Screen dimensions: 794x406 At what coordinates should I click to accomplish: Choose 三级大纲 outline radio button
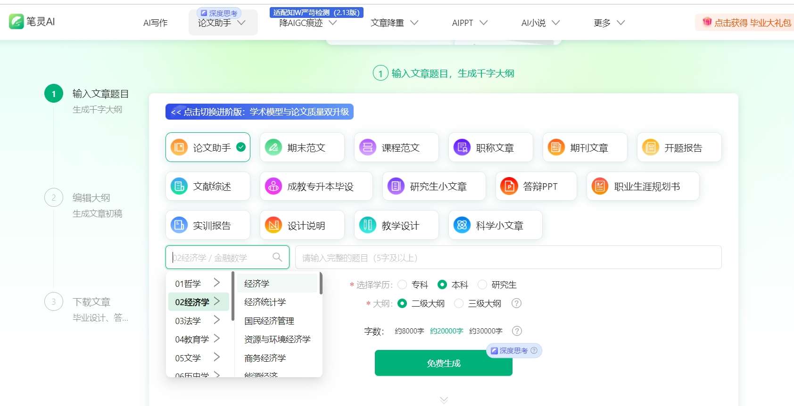click(x=459, y=303)
